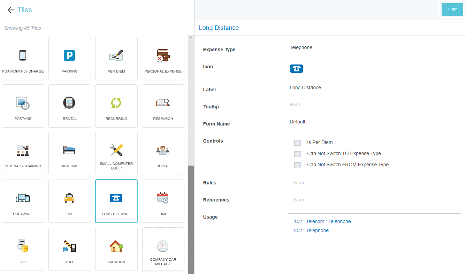Click the Tiles header title
The width and height of the screenshot is (466, 274).
pyautogui.click(x=25, y=10)
